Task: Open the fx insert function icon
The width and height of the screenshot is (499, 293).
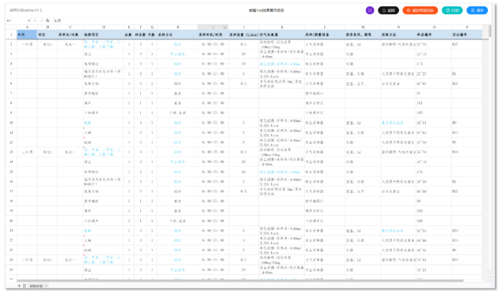Action: [x=48, y=20]
